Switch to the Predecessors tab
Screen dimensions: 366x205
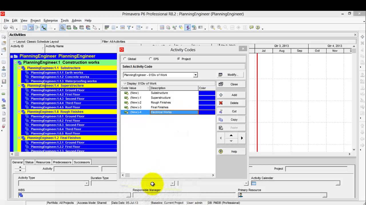coord(62,162)
